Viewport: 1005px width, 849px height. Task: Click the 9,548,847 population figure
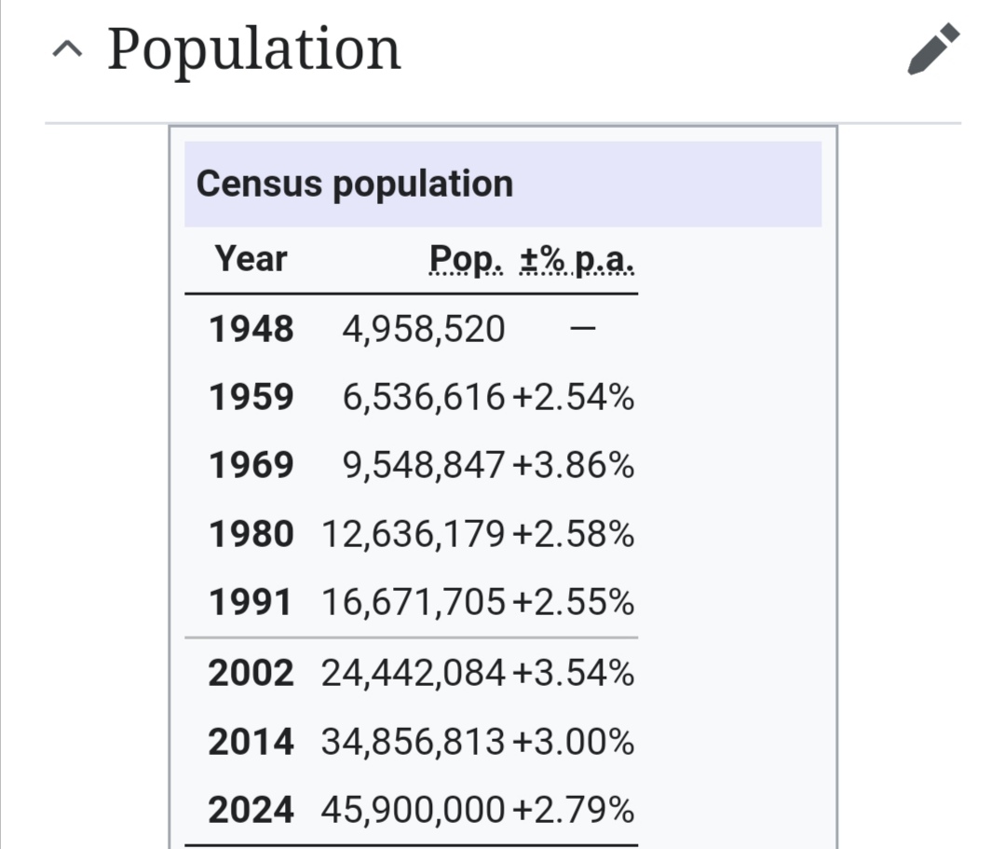[424, 466]
